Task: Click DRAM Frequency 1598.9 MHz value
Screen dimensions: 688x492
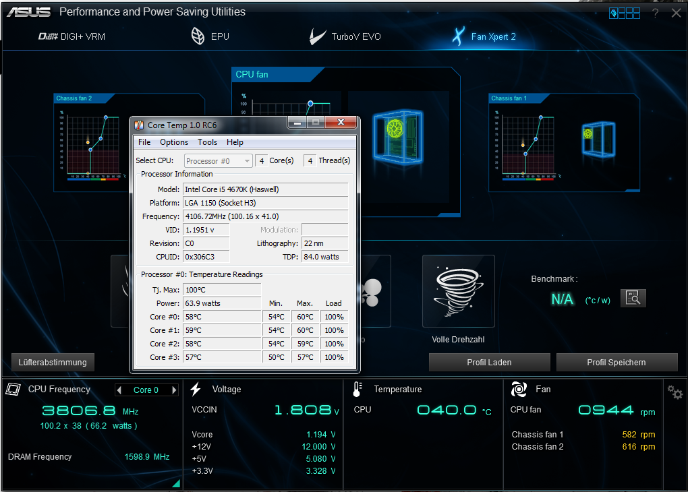Action: [147, 457]
